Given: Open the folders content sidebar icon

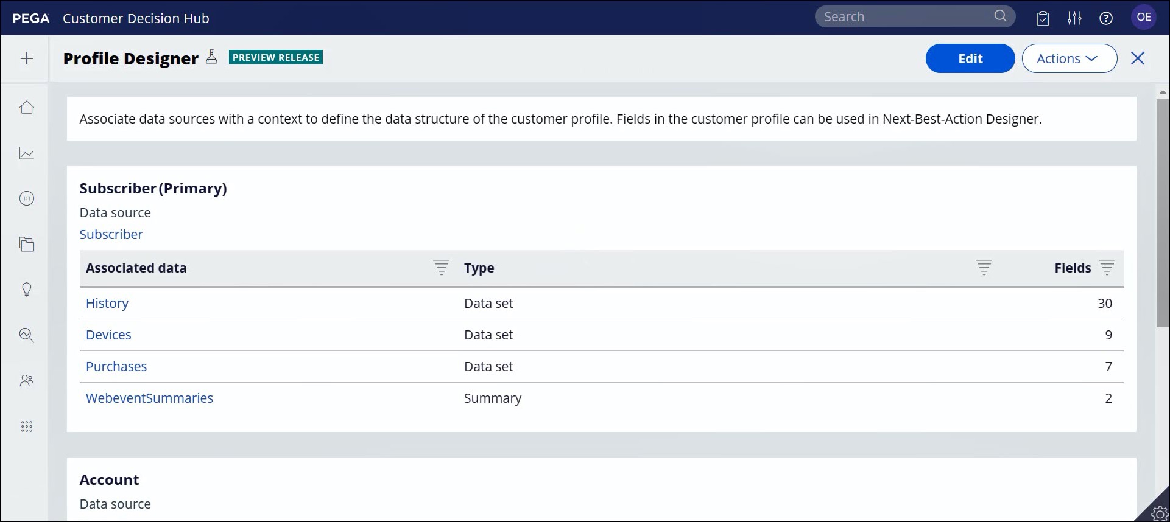Looking at the screenshot, I should (x=26, y=244).
